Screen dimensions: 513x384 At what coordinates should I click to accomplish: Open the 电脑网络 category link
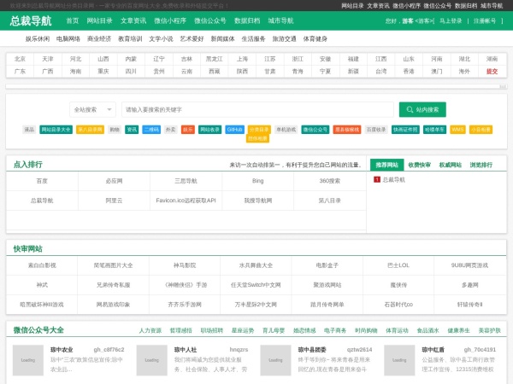(x=68, y=38)
